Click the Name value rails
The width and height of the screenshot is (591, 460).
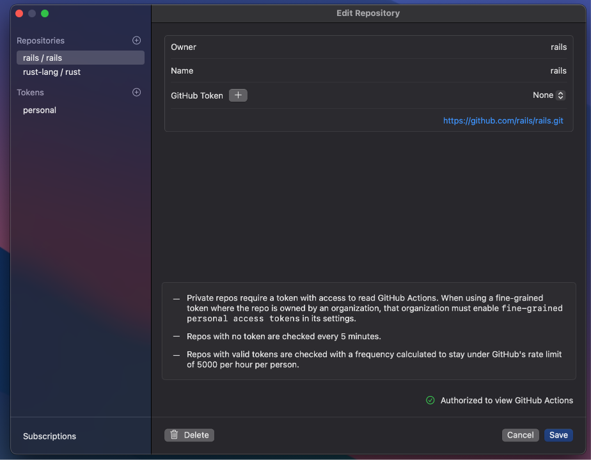(558, 71)
